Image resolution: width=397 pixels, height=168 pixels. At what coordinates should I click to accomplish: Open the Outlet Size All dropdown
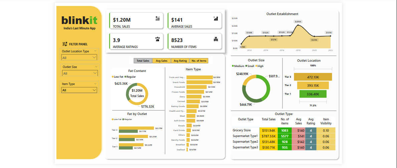coord(80,73)
